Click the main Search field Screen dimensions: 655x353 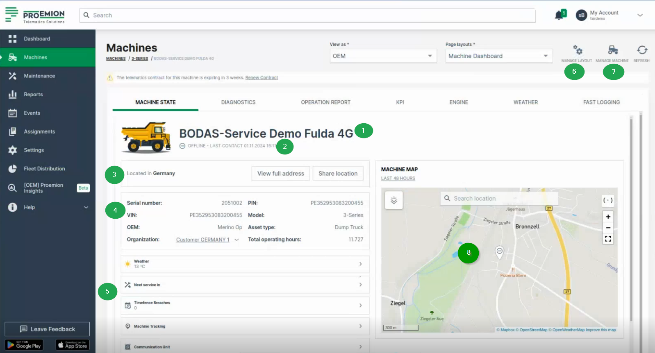click(307, 16)
